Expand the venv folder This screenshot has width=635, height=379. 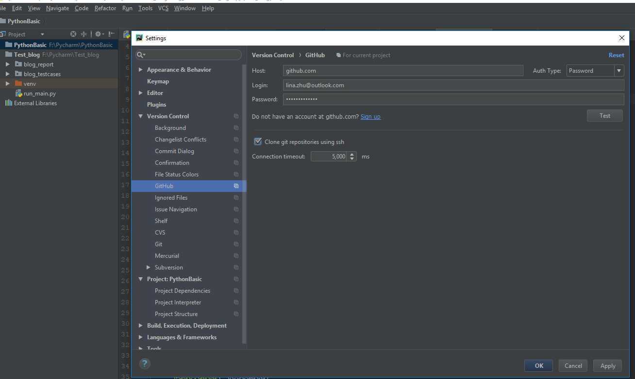tap(8, 83)
